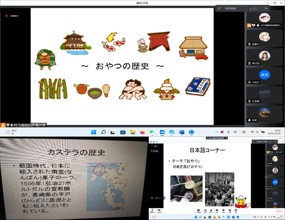The image size is (285, 220).
Task: Open WeChat from the taskbar
Action: click(x=152, y=132)
